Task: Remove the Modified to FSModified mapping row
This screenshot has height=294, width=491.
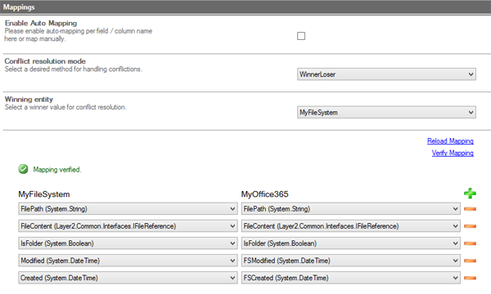Action: [x=470, y=261]
